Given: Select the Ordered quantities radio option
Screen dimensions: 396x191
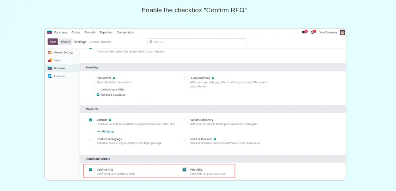Looking at the screenshot, I should click(98, 90).
